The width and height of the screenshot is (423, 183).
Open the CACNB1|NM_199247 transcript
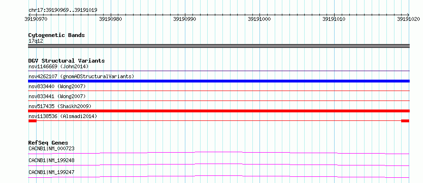[51, 172]
